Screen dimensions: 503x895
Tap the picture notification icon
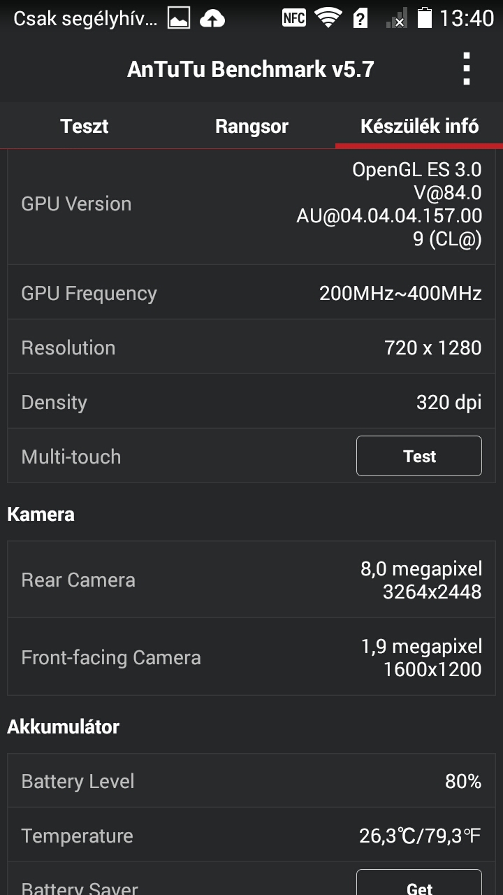(179, 19)
